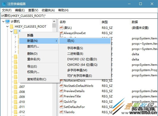158x116 pixels.
Task: Open the 编辑(E) menu
Action: click(20, 10)
